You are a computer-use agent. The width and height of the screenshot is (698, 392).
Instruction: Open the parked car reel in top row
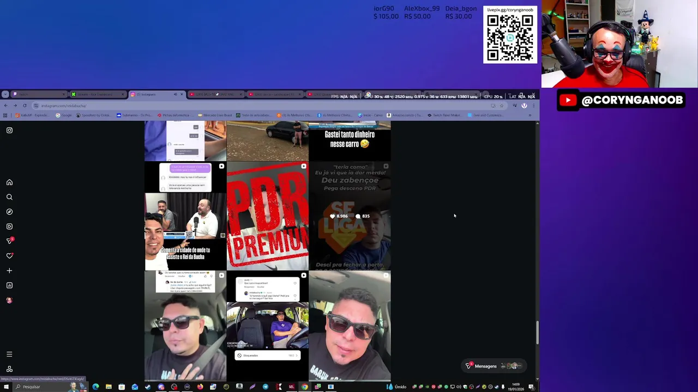(x=267, y=142)
